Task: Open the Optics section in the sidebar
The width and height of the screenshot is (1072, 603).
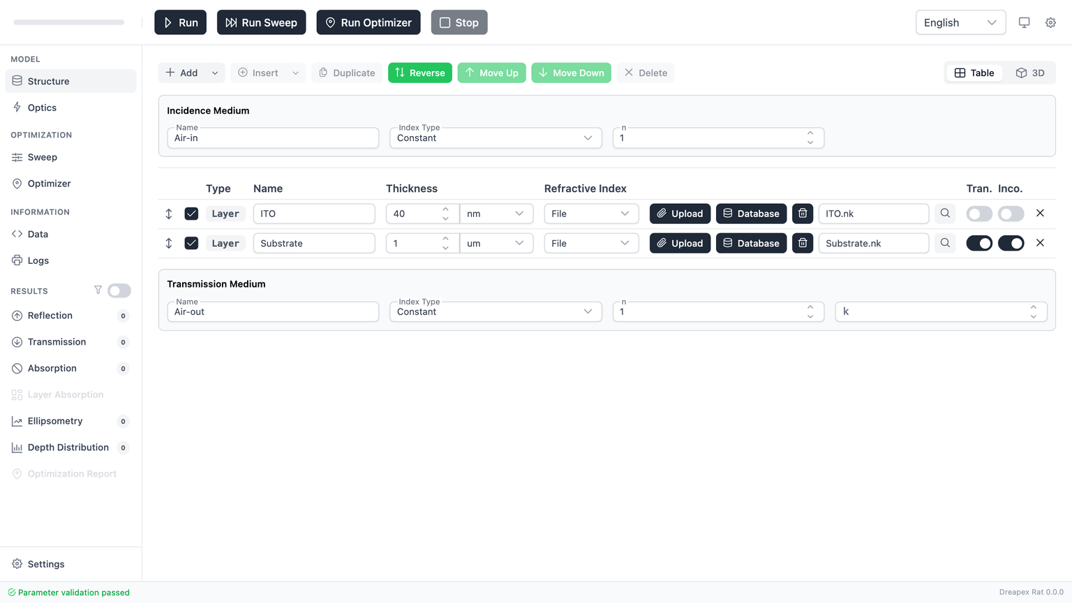Action: [42, 107]
